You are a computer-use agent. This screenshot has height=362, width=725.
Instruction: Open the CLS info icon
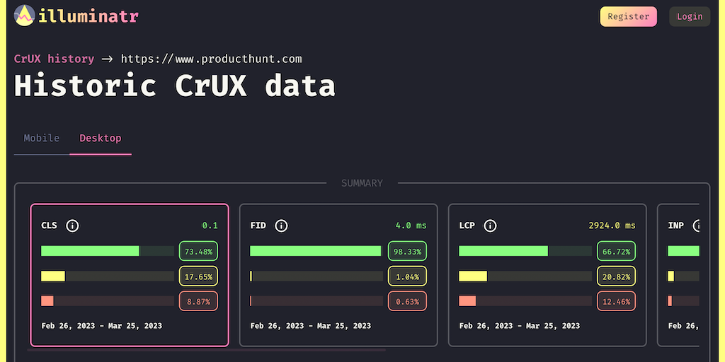[x=72, y=226]
